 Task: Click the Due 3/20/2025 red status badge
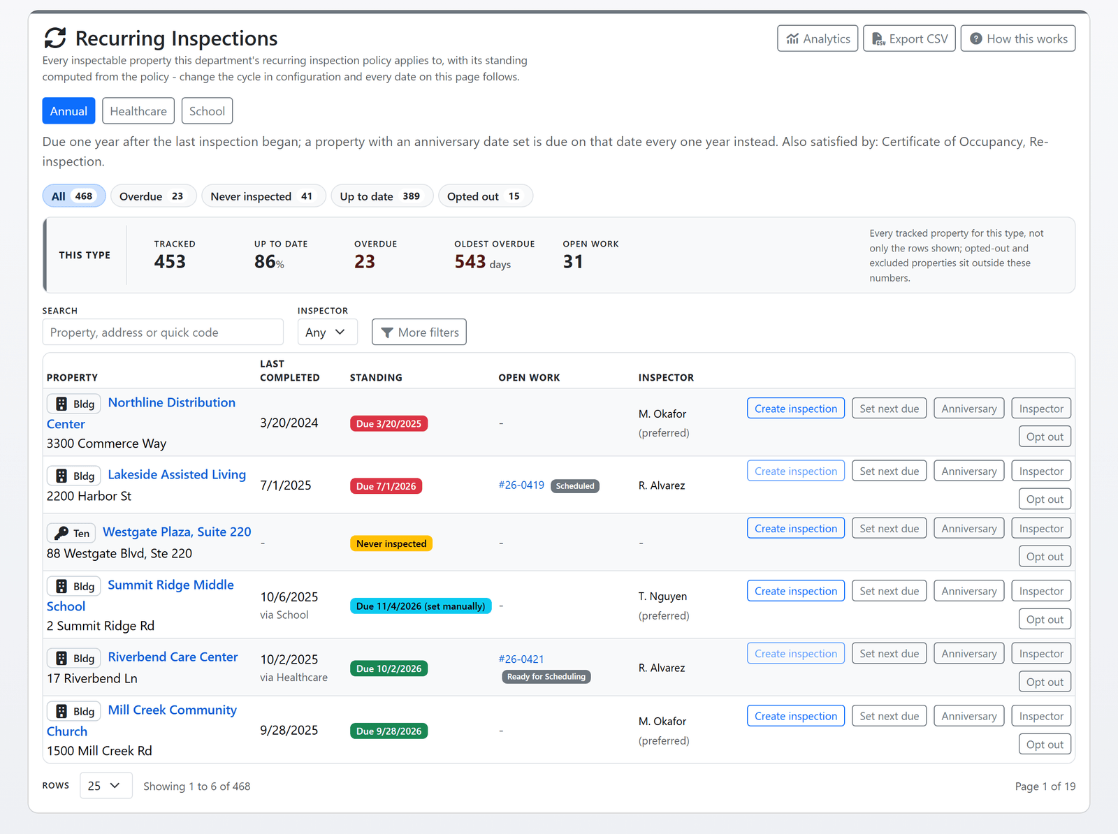point(389,424)
